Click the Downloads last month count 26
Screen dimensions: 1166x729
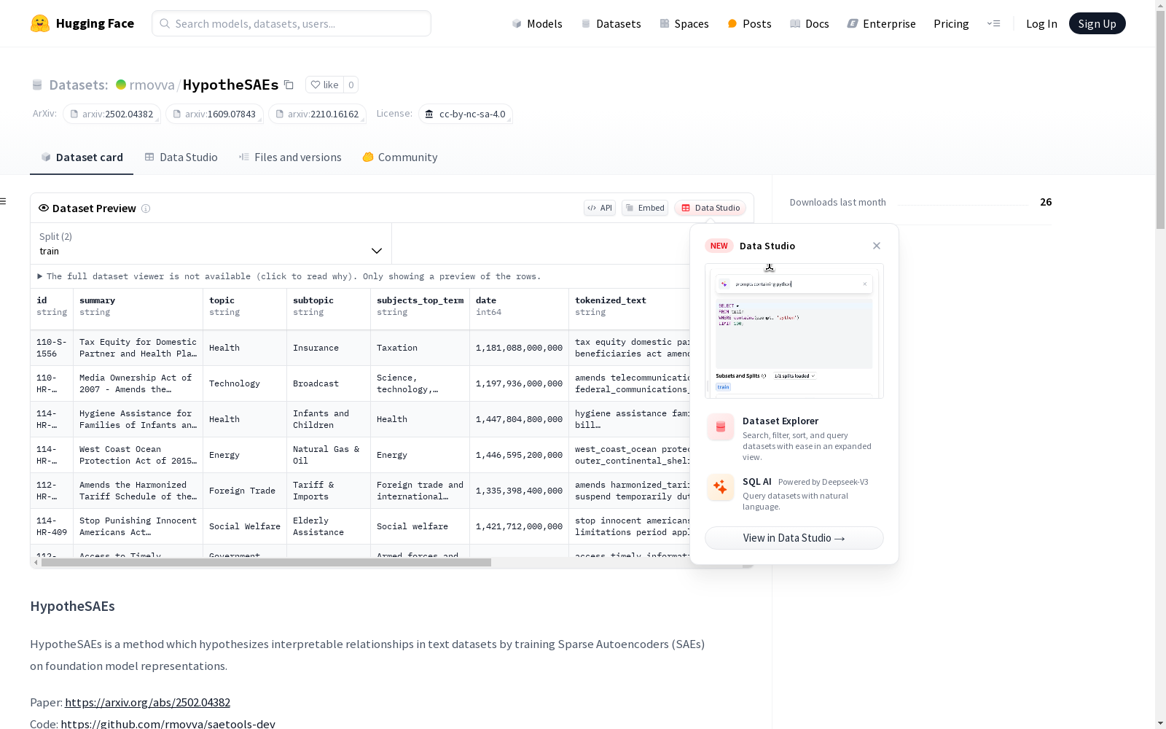(x=1046, y=202)
